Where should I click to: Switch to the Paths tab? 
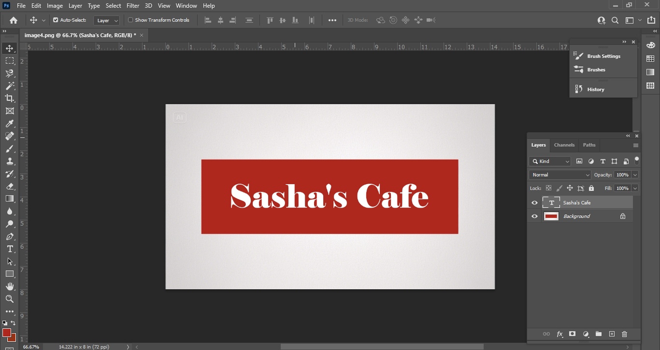pos(589,145)
